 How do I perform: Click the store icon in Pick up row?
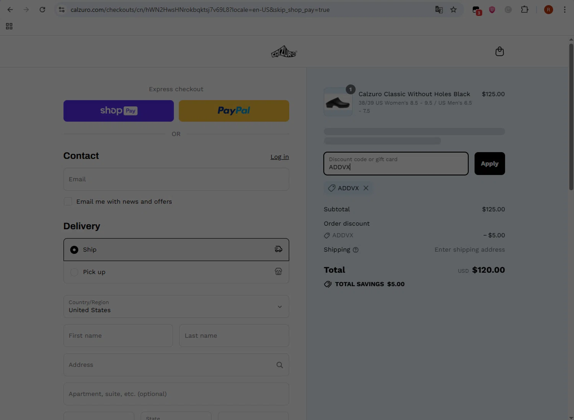point(278,271)
